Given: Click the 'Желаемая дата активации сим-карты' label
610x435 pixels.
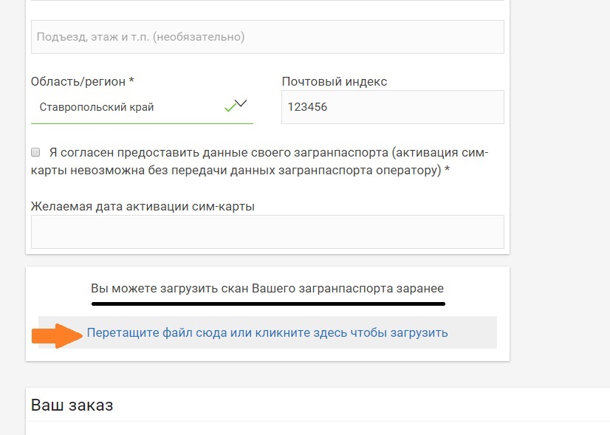Looking at the screenshot, I should 143,206.
